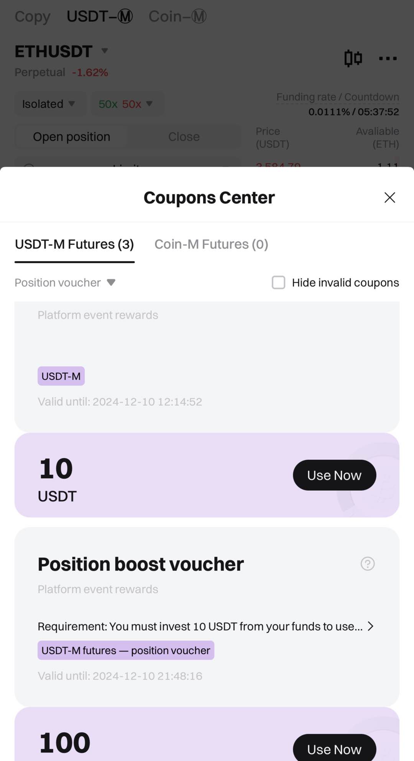
Task: Switch to the Coin-M Futures (0) tab
Action: tap(211, 244)
